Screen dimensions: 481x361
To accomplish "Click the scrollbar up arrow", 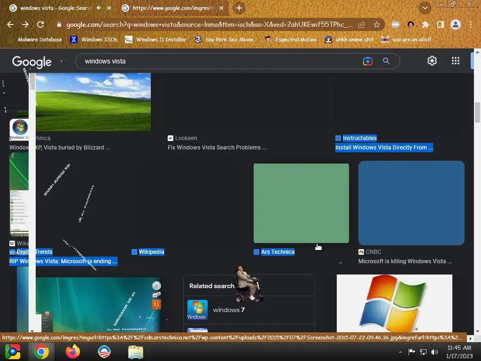I will pos(477,52).
